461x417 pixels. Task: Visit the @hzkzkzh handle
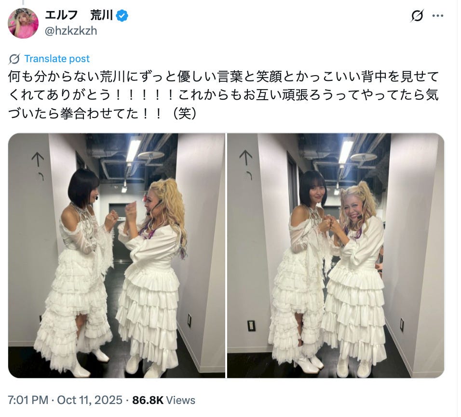coord(71,30)
